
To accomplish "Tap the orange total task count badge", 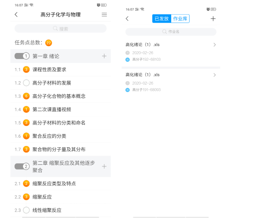I will 49,43.
